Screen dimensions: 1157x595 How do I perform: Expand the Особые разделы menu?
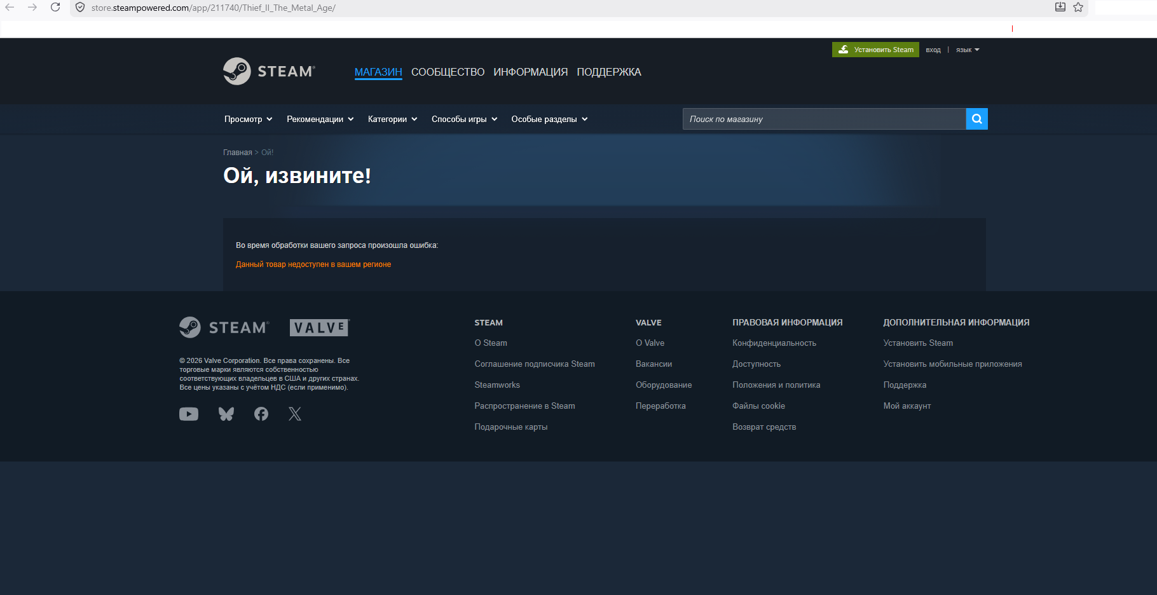(550, 119)
